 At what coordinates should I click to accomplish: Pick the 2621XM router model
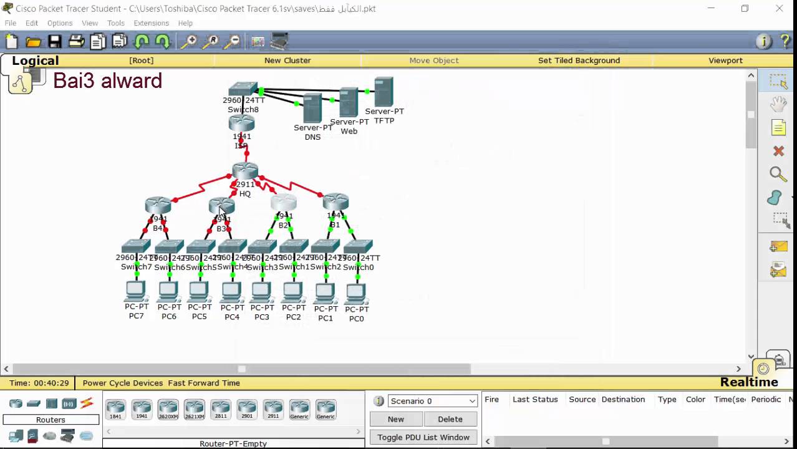point(194,409)
